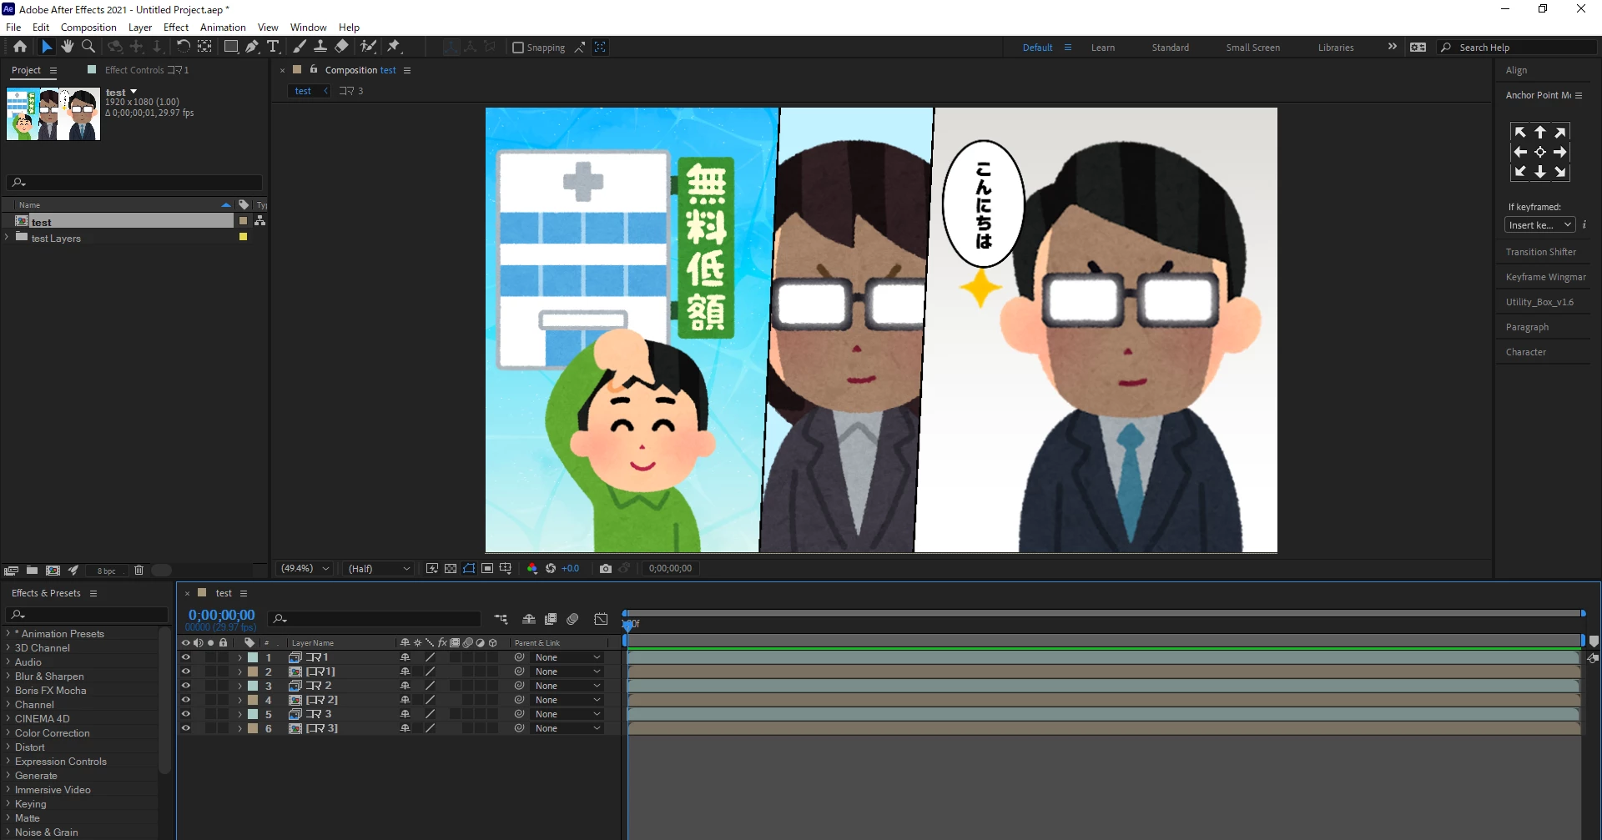Open the Insert keyframe dropdown in Anchor Point panel
The width and height of the screenshot is (1602, 840).
[x=1539, y=225]
